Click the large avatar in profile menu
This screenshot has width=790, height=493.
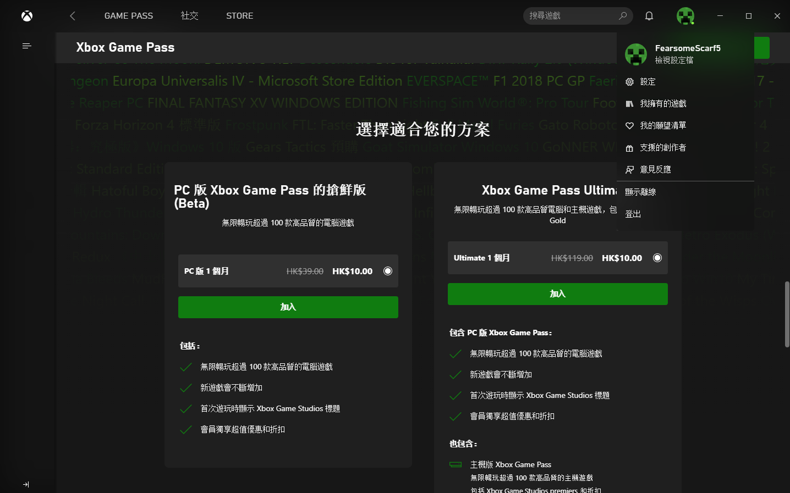(636, 54)
